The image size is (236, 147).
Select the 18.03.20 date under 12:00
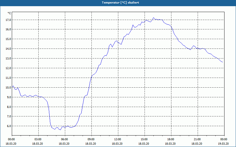(117, 143)
